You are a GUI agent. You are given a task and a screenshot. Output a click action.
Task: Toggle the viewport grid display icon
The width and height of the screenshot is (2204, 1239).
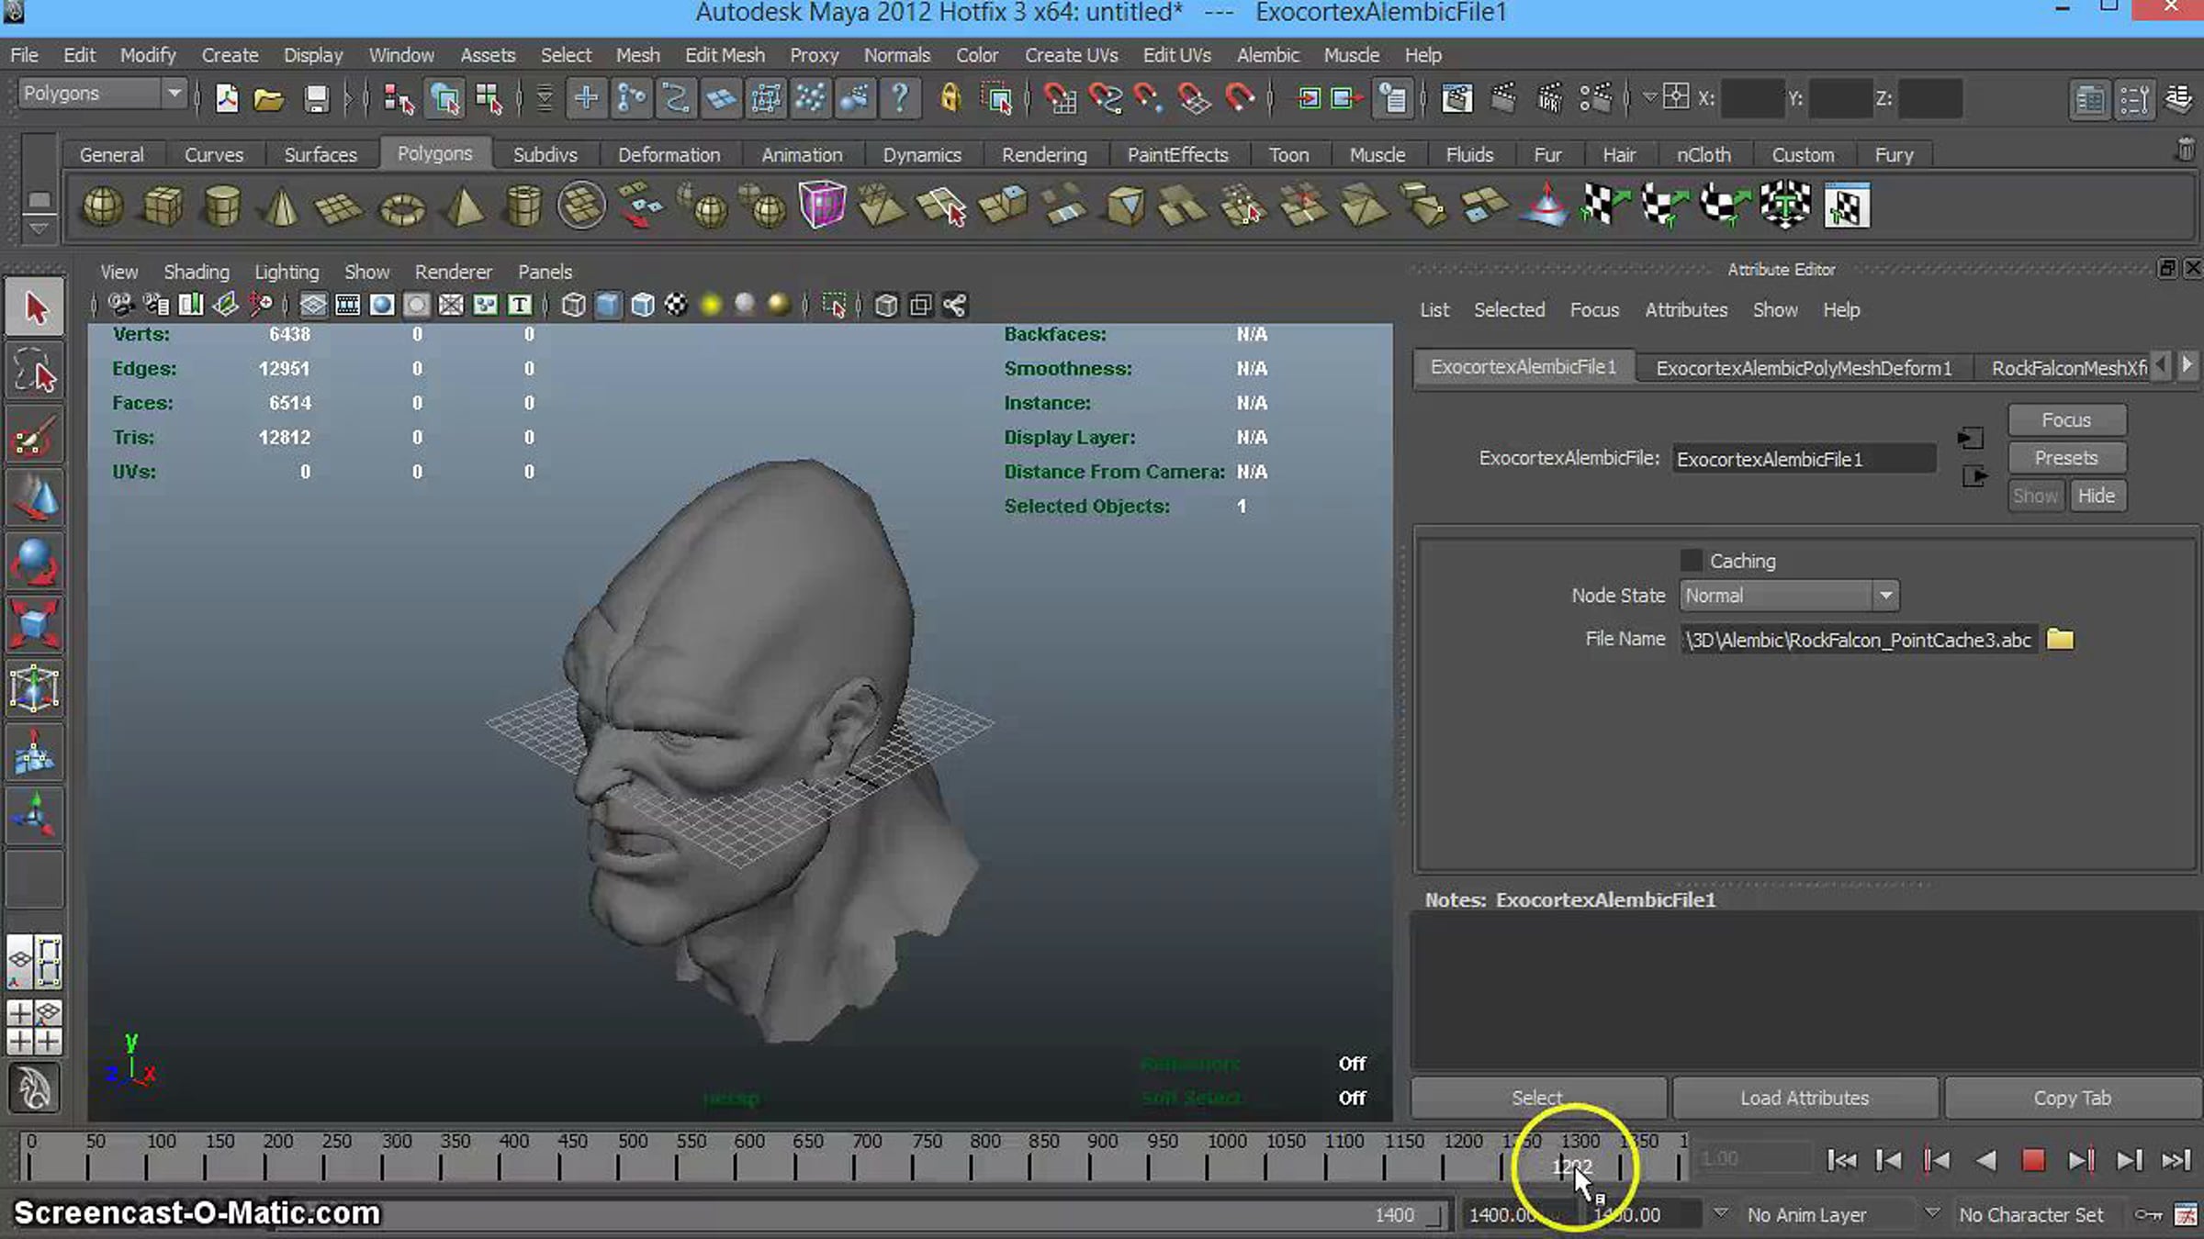point(312,305)
